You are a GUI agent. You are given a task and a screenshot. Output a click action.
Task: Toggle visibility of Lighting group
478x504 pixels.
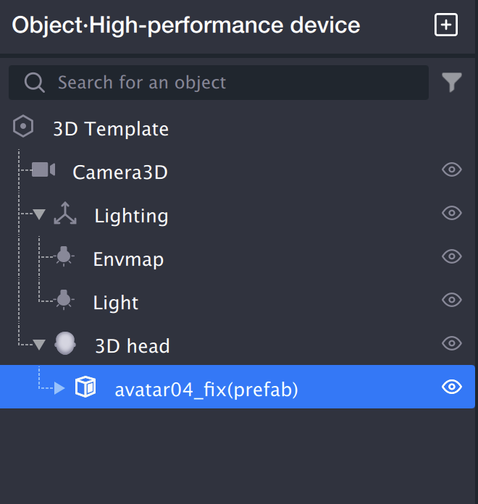pyautogui.click(x=452, y=214)
